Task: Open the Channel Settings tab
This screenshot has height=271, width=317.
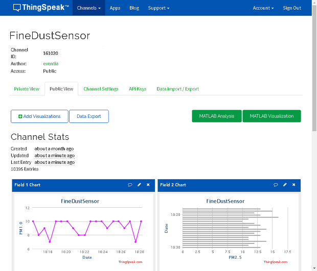Action: pyautogui.click(x=101, y=89)
